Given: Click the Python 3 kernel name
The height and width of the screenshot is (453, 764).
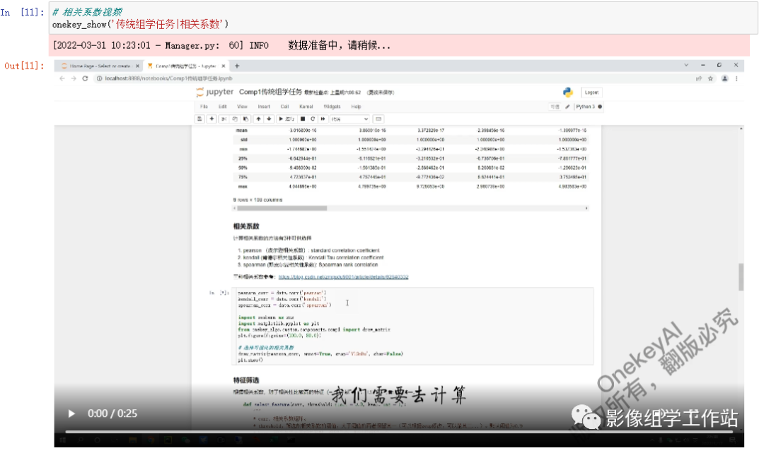Looking at the screenshot, I should 585,107.
